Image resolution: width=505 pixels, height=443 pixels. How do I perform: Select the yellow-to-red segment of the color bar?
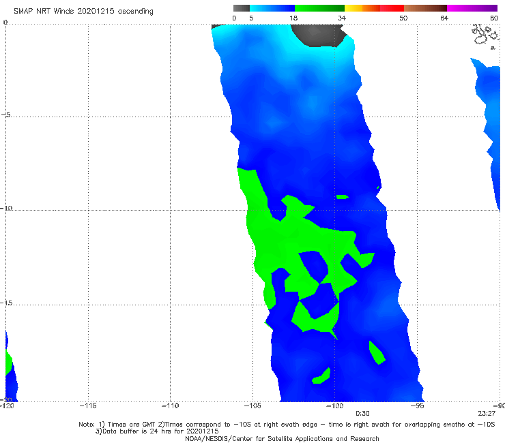374,8
